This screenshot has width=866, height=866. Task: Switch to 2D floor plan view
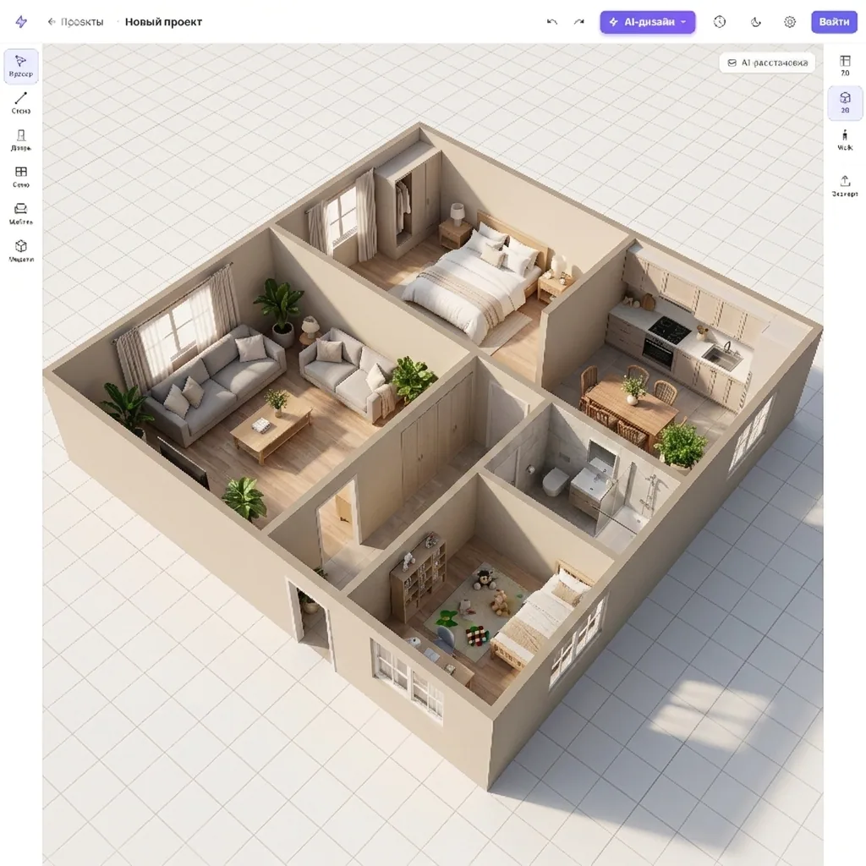point(845,66)
